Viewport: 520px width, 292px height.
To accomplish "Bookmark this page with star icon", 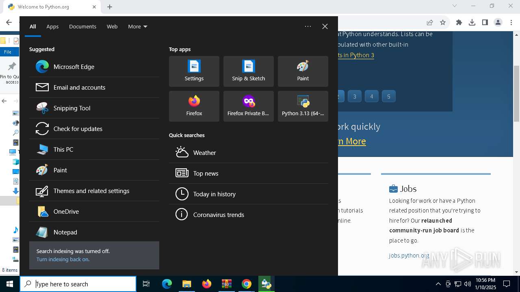I will (443, 22).
